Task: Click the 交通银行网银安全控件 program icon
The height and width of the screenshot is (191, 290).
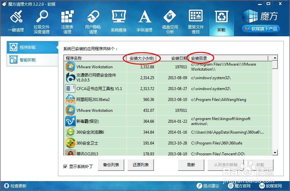Action: 70,78
